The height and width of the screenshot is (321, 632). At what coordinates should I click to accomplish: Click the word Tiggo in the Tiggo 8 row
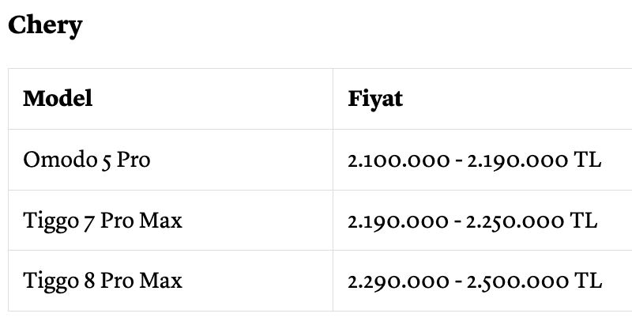(x=51, y=281)
